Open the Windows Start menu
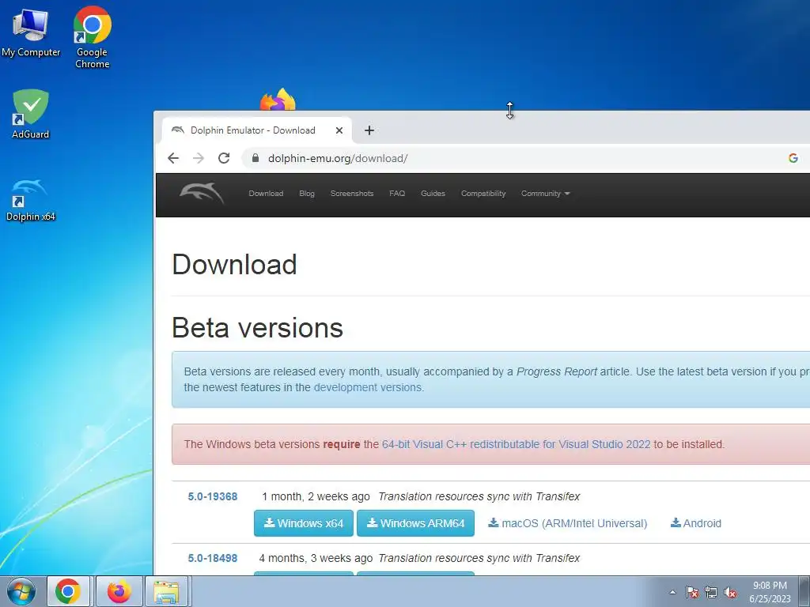 click(21, 591)
